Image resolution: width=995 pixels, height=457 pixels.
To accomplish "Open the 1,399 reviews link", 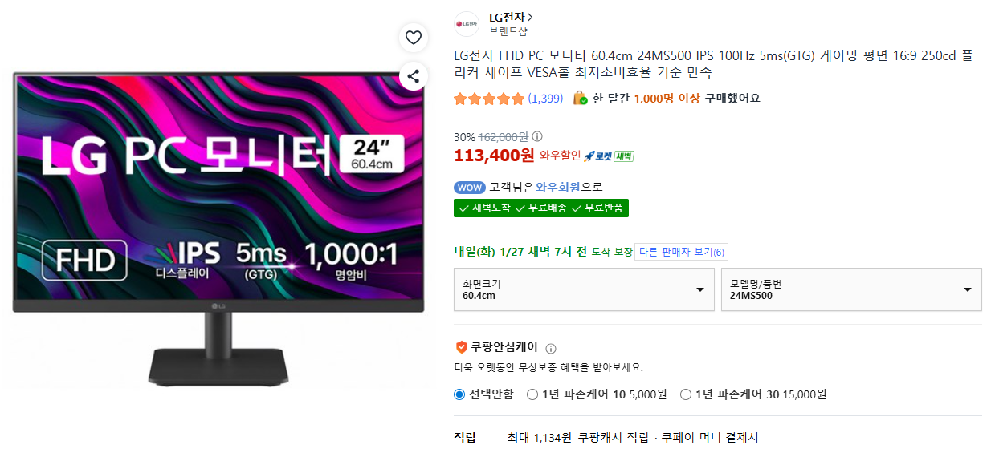I will [545, 99].
